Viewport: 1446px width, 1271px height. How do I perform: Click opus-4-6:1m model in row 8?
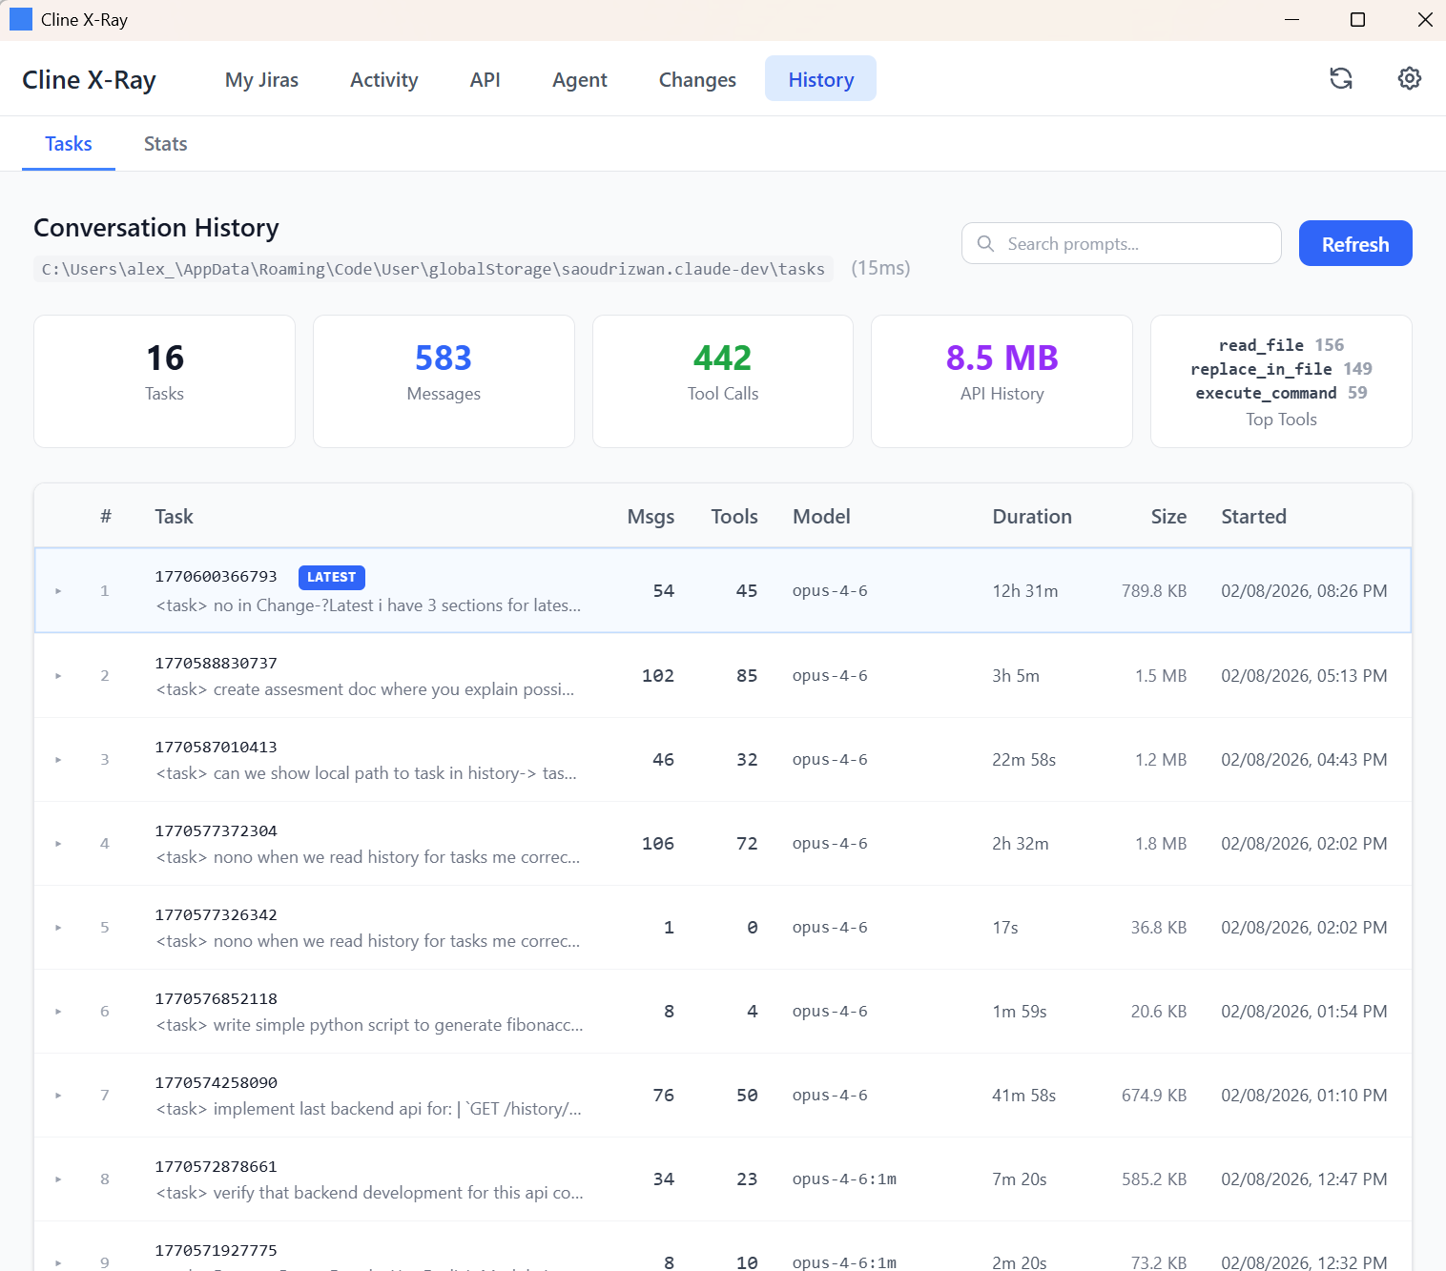[x=844, y=1179]
